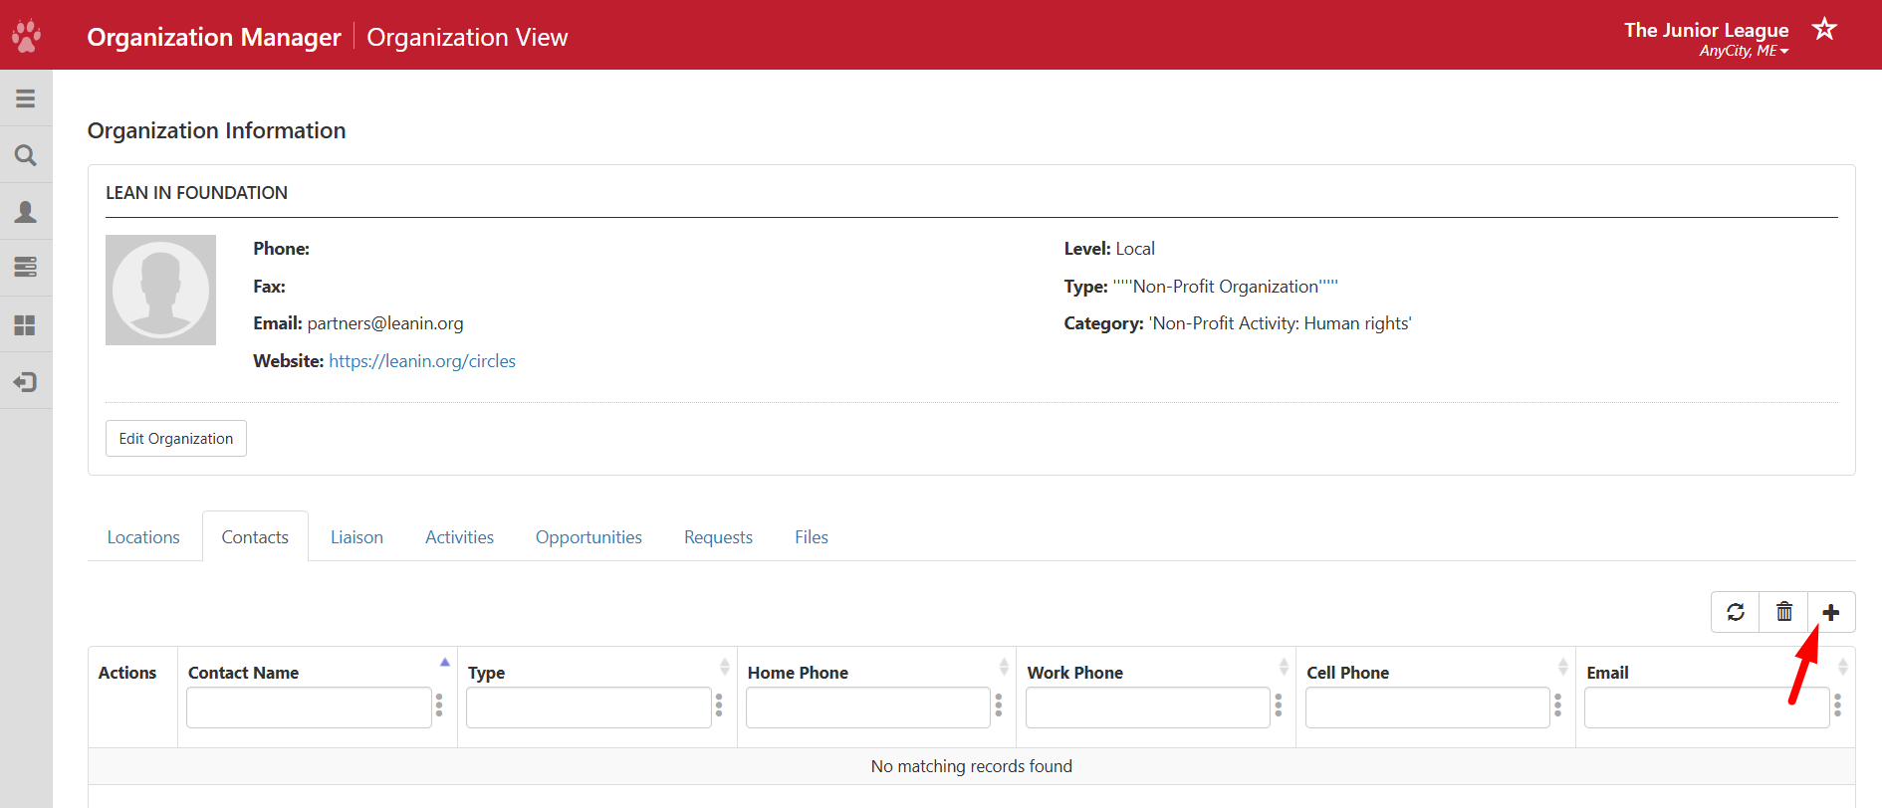Focus the Work Phone filter field
Viewport: 1882px width, 808px height.
tap(1148, 707)
